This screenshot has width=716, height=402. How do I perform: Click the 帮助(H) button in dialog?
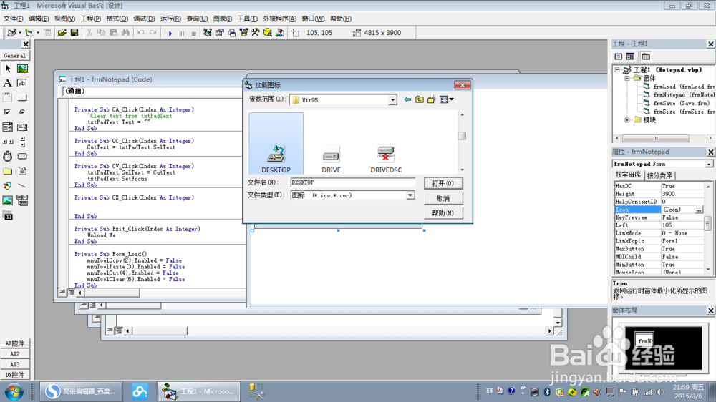coord(443,213)
